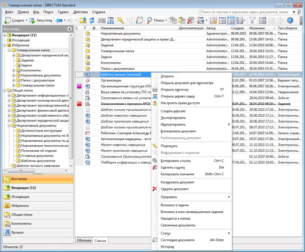Toggle the table view button right of filter

pyautogui.click(x=263, y=20)
